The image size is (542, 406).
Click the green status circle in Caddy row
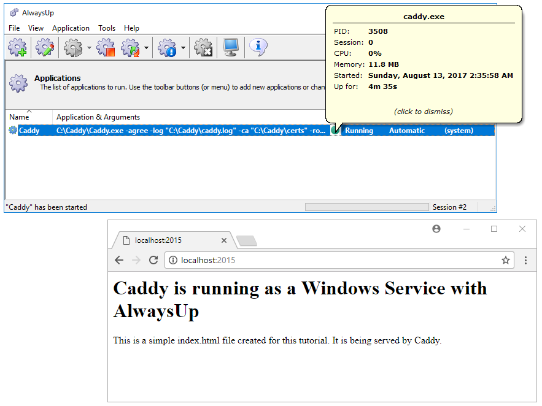[335, 131]
